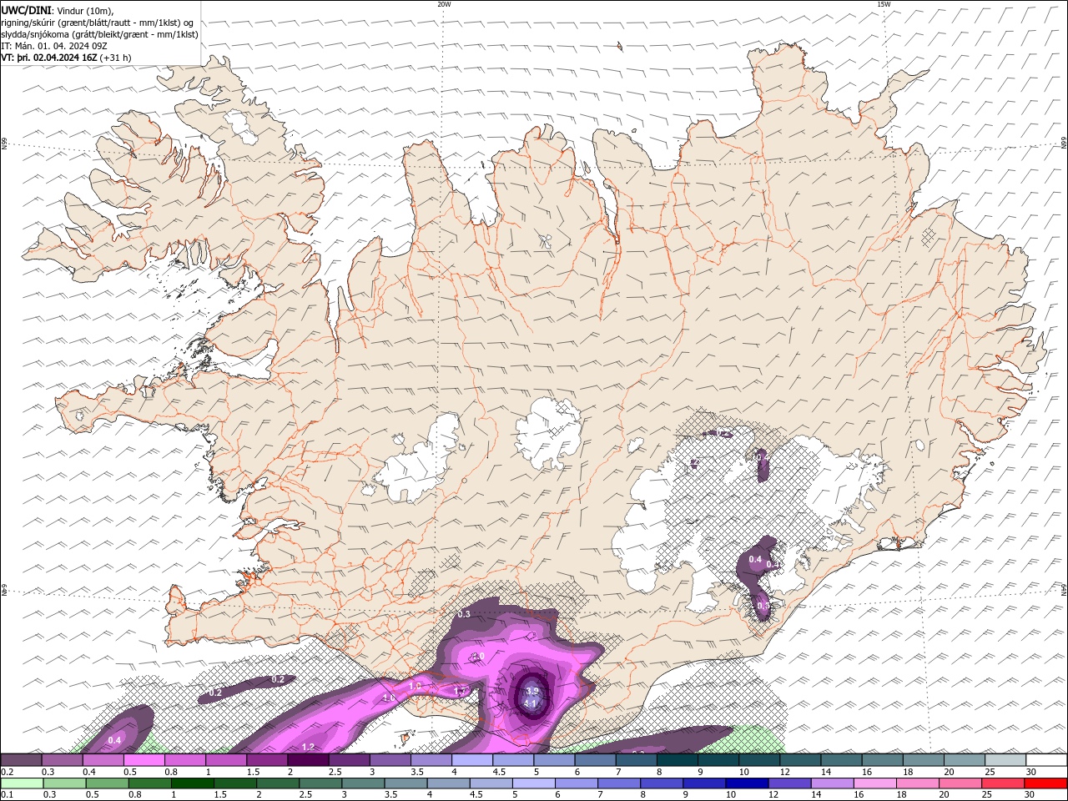The height and width of the screenshot is (801, 1068).
Task: Click the 3.9 precipitation value on map
Action: tap(532, 691)
